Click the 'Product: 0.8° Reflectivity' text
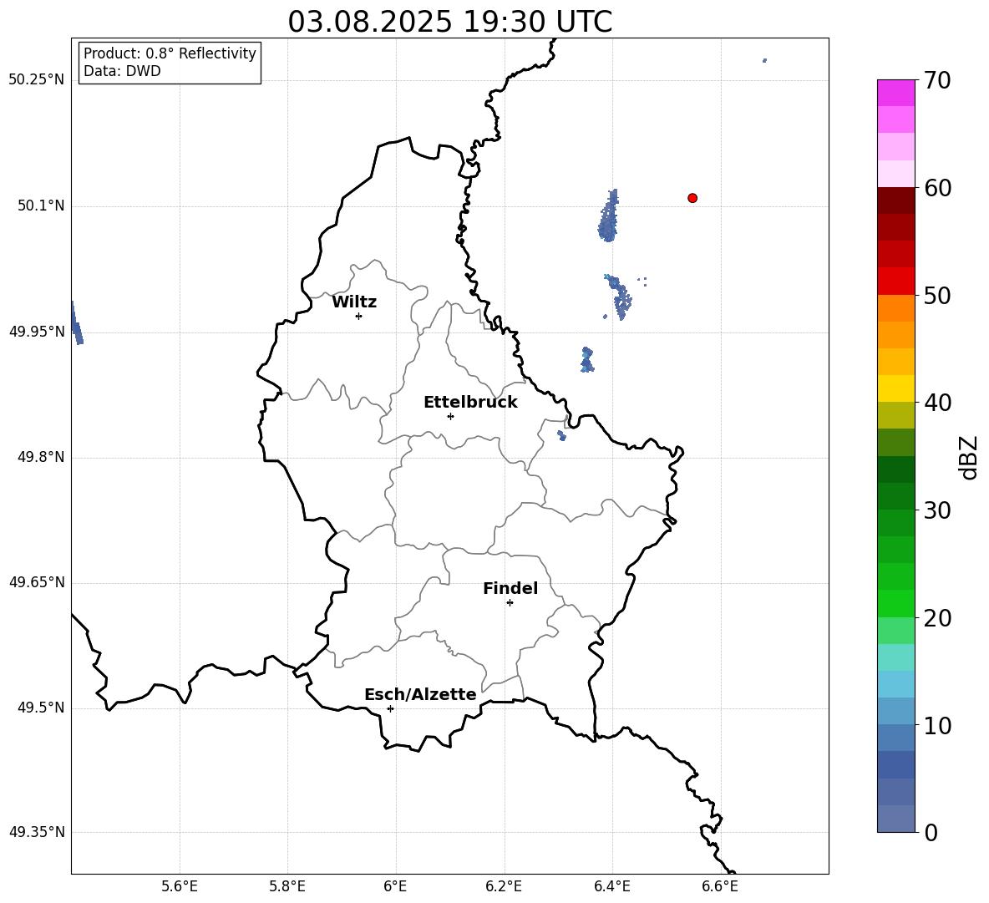 [170, 53]
